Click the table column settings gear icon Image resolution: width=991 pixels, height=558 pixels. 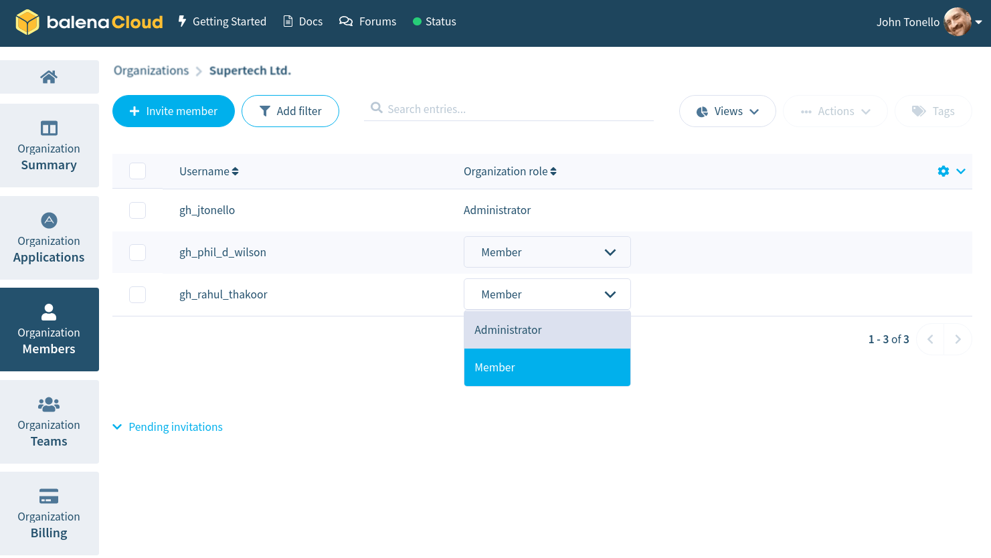coord(943,171)
